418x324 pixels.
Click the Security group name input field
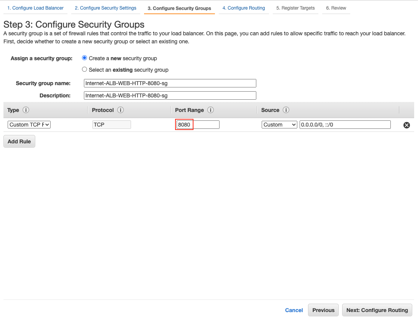(170, 83)
